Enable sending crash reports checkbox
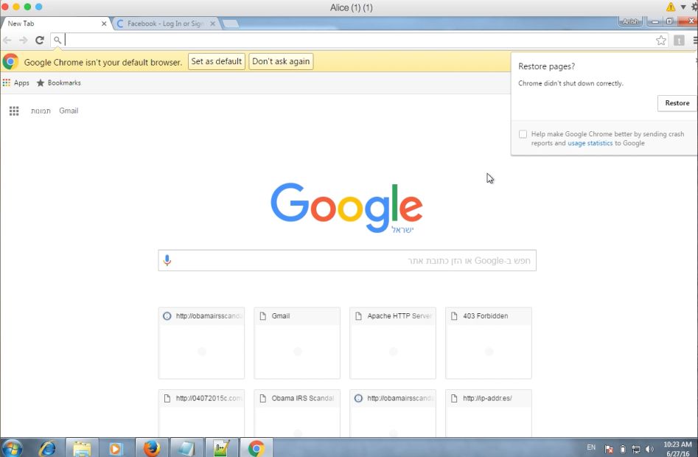Viewport: 698px width, 457px height. point(523,134)
